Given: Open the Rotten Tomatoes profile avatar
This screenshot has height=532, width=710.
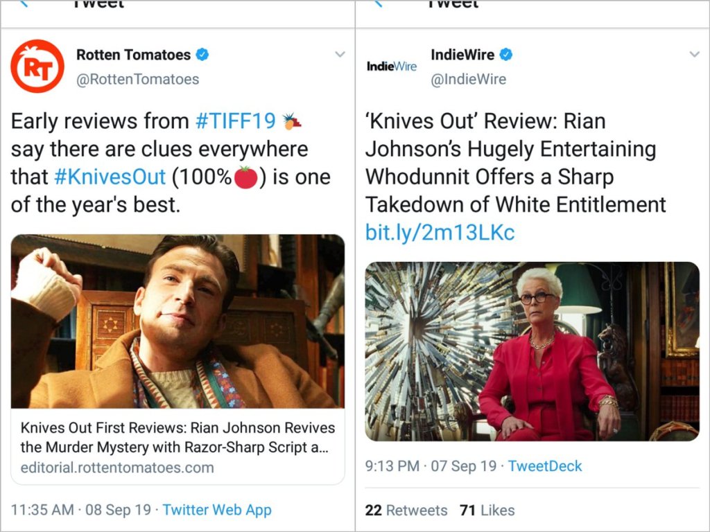Looking at the screenshot, I should [37, 66].
